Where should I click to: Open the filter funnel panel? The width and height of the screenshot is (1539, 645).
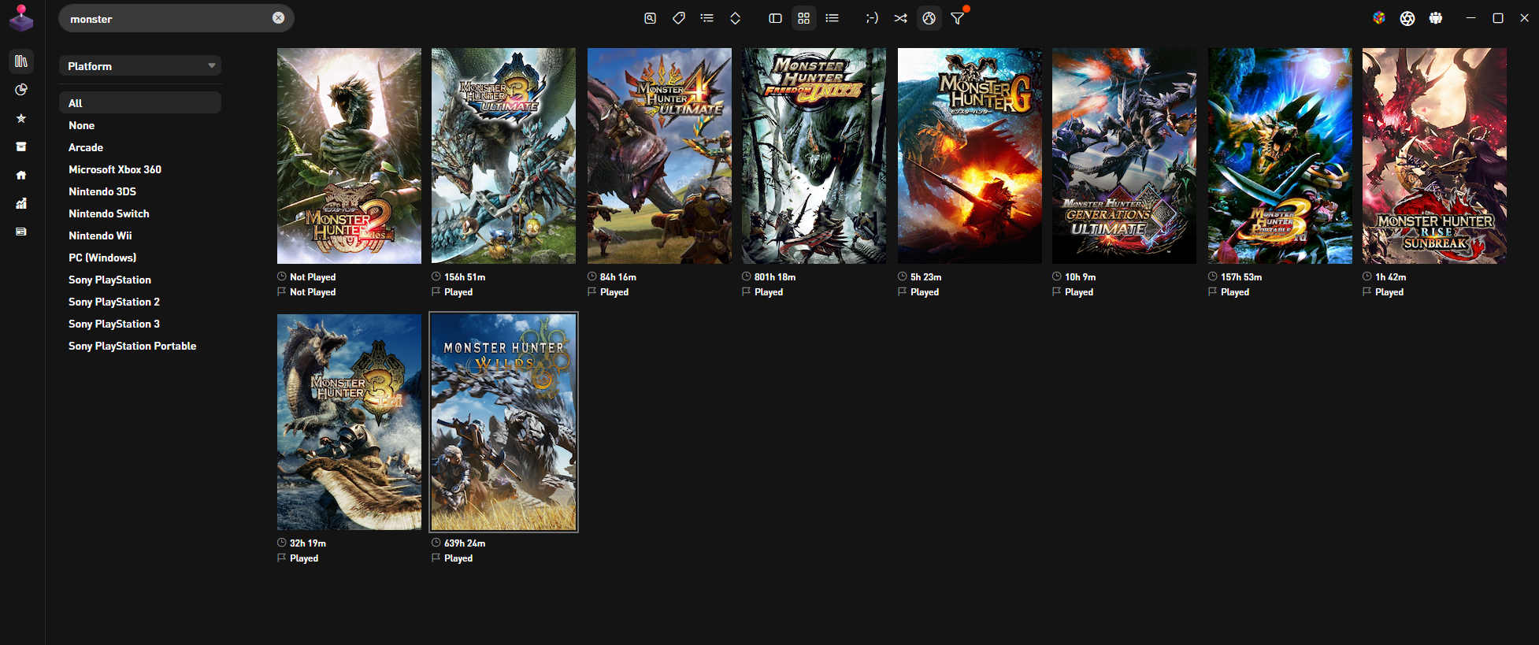coord(958,18)
